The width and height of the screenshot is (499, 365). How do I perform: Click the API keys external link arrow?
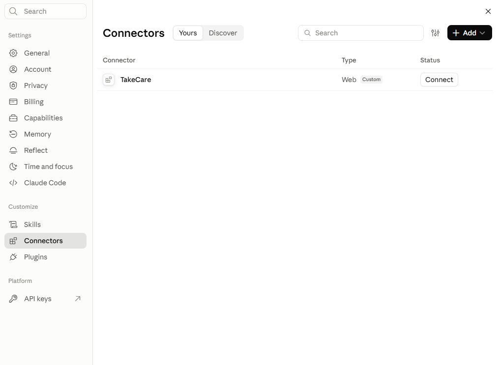tap(78, 299)
